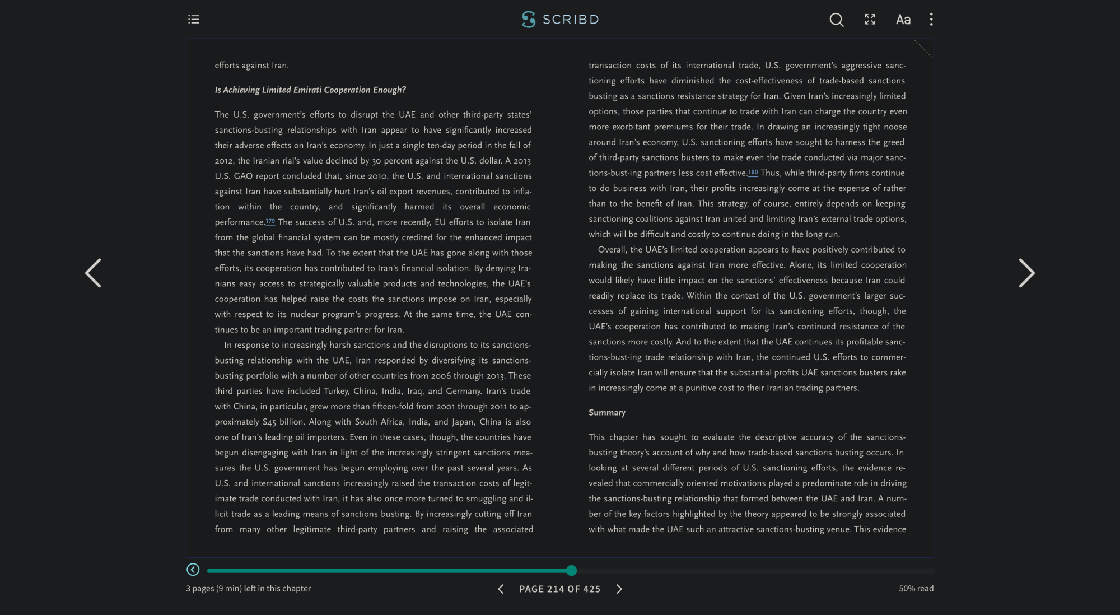Toggle fullscreen reading mode
1120x615 pixels.
click(869, 19)
